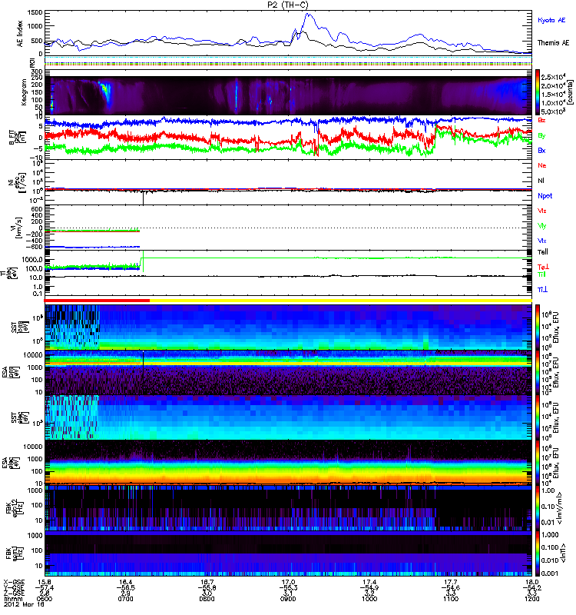
Task: Click the plot title P2 (TH-C)
Action: [x=288, y=5]
